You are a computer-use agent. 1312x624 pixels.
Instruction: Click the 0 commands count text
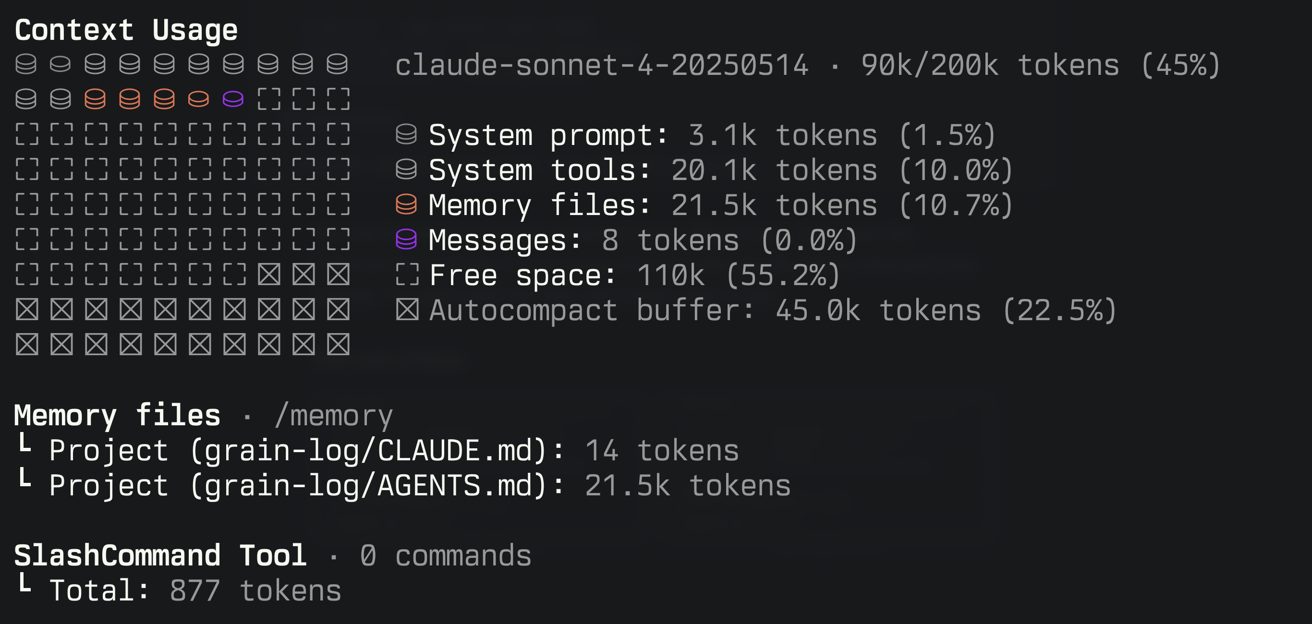click(445, 555)
